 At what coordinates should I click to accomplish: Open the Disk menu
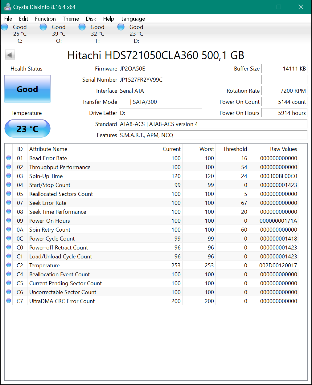[x=91, y=19]
